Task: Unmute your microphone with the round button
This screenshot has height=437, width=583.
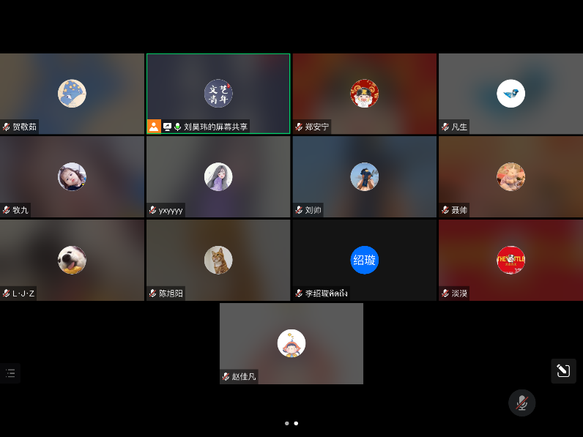Action: click(x=521, y=403)
